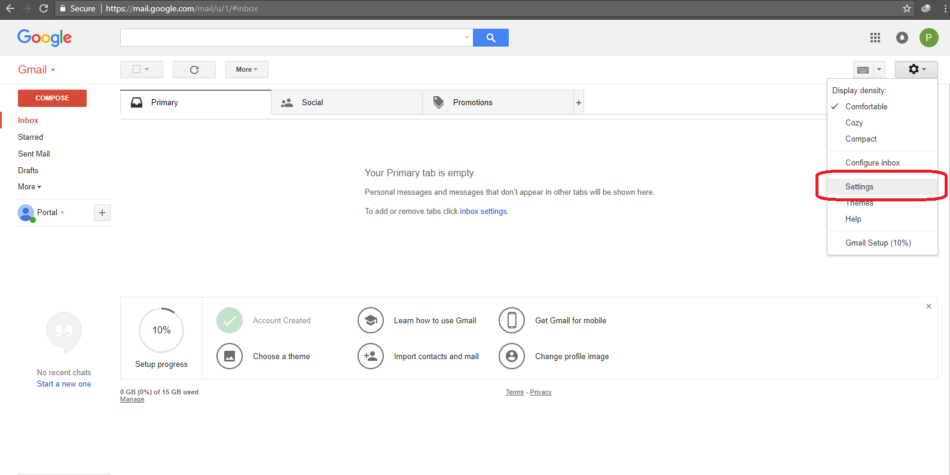Select Cozy display density
Screen dimensions: 950x475
[882, 122]
